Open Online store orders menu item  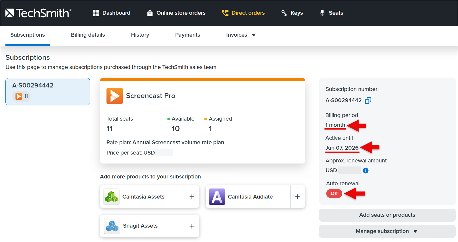tap(181, 13)
